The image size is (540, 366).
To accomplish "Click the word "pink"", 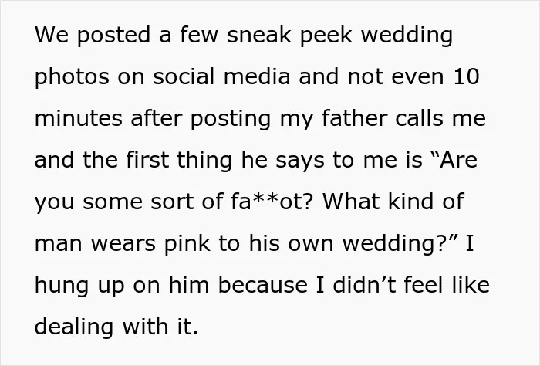I will [187, 244].
